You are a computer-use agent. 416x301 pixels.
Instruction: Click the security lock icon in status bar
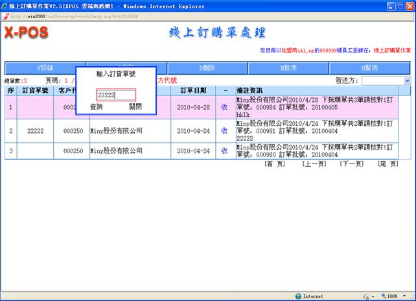click(x=367, y=296)
